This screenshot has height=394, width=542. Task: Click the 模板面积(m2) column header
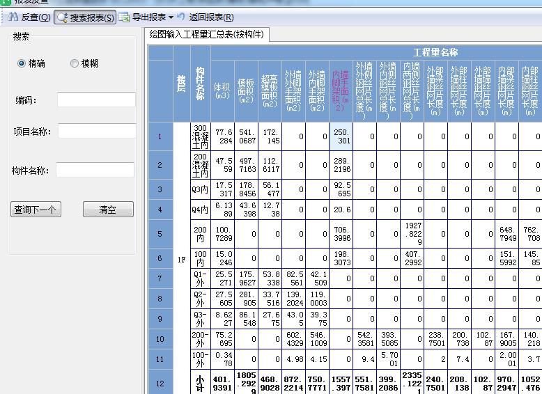coord(246,91)
